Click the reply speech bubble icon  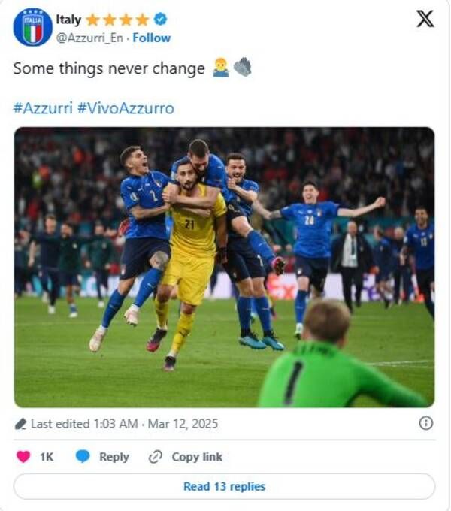[x=83, y=456]
